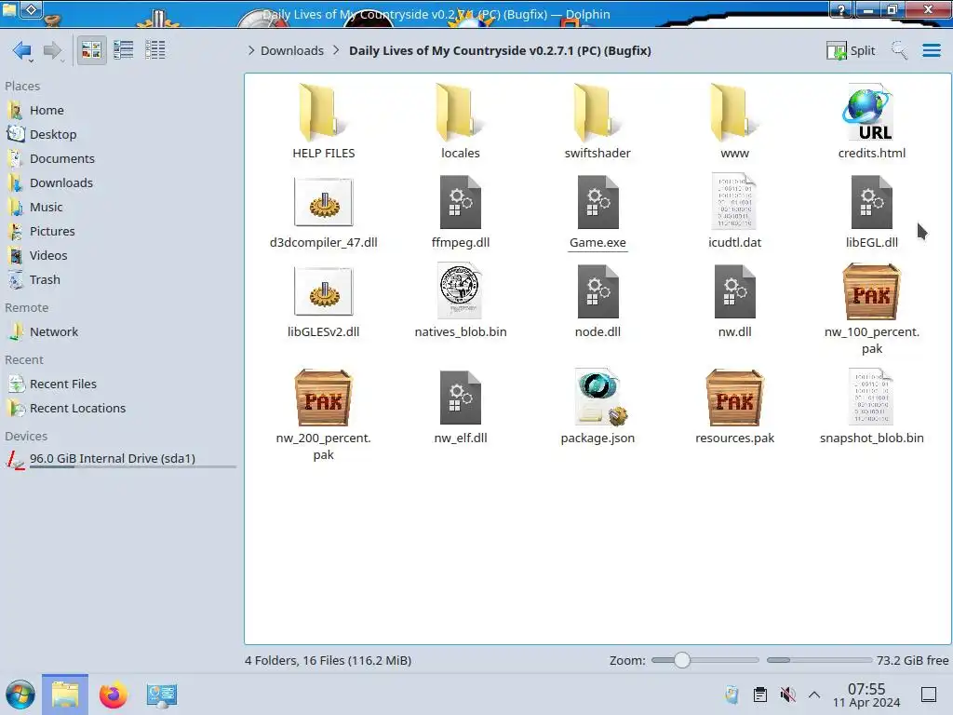Click the device tray icon beside clipboard

732,695
